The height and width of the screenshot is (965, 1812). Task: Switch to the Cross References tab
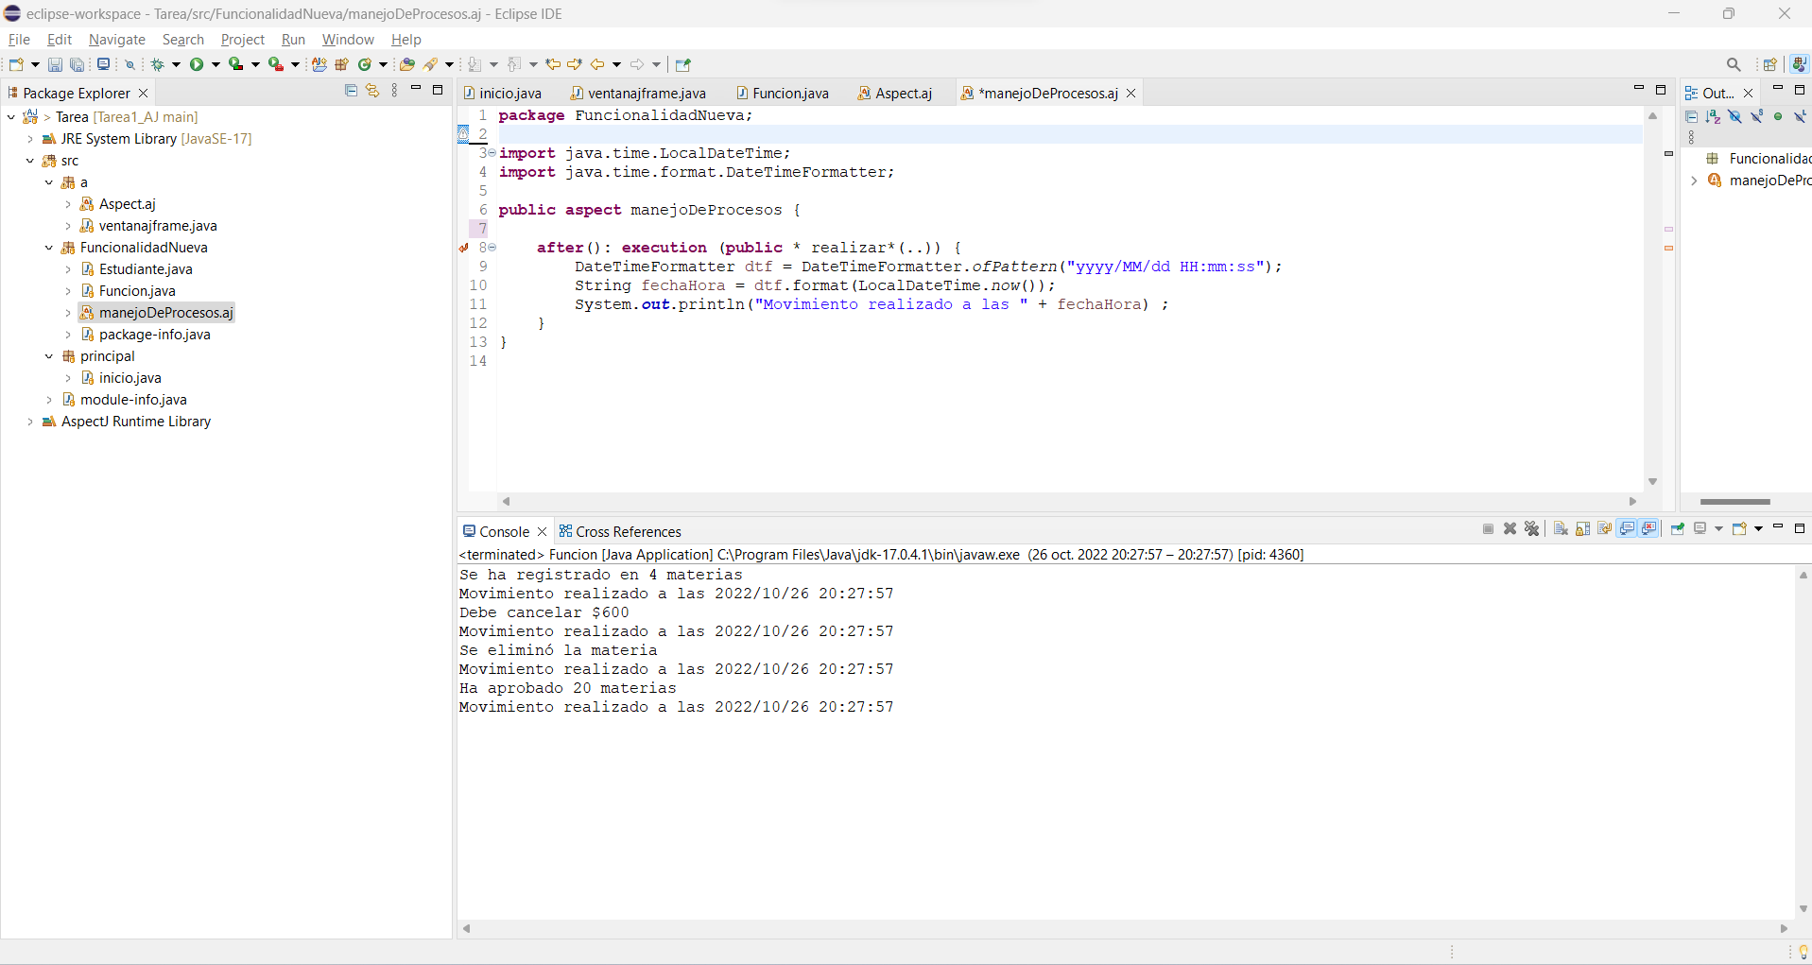click(629, 531)
